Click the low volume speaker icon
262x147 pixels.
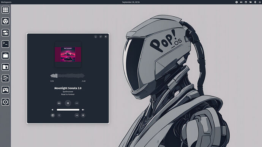(x=52, y=109)
